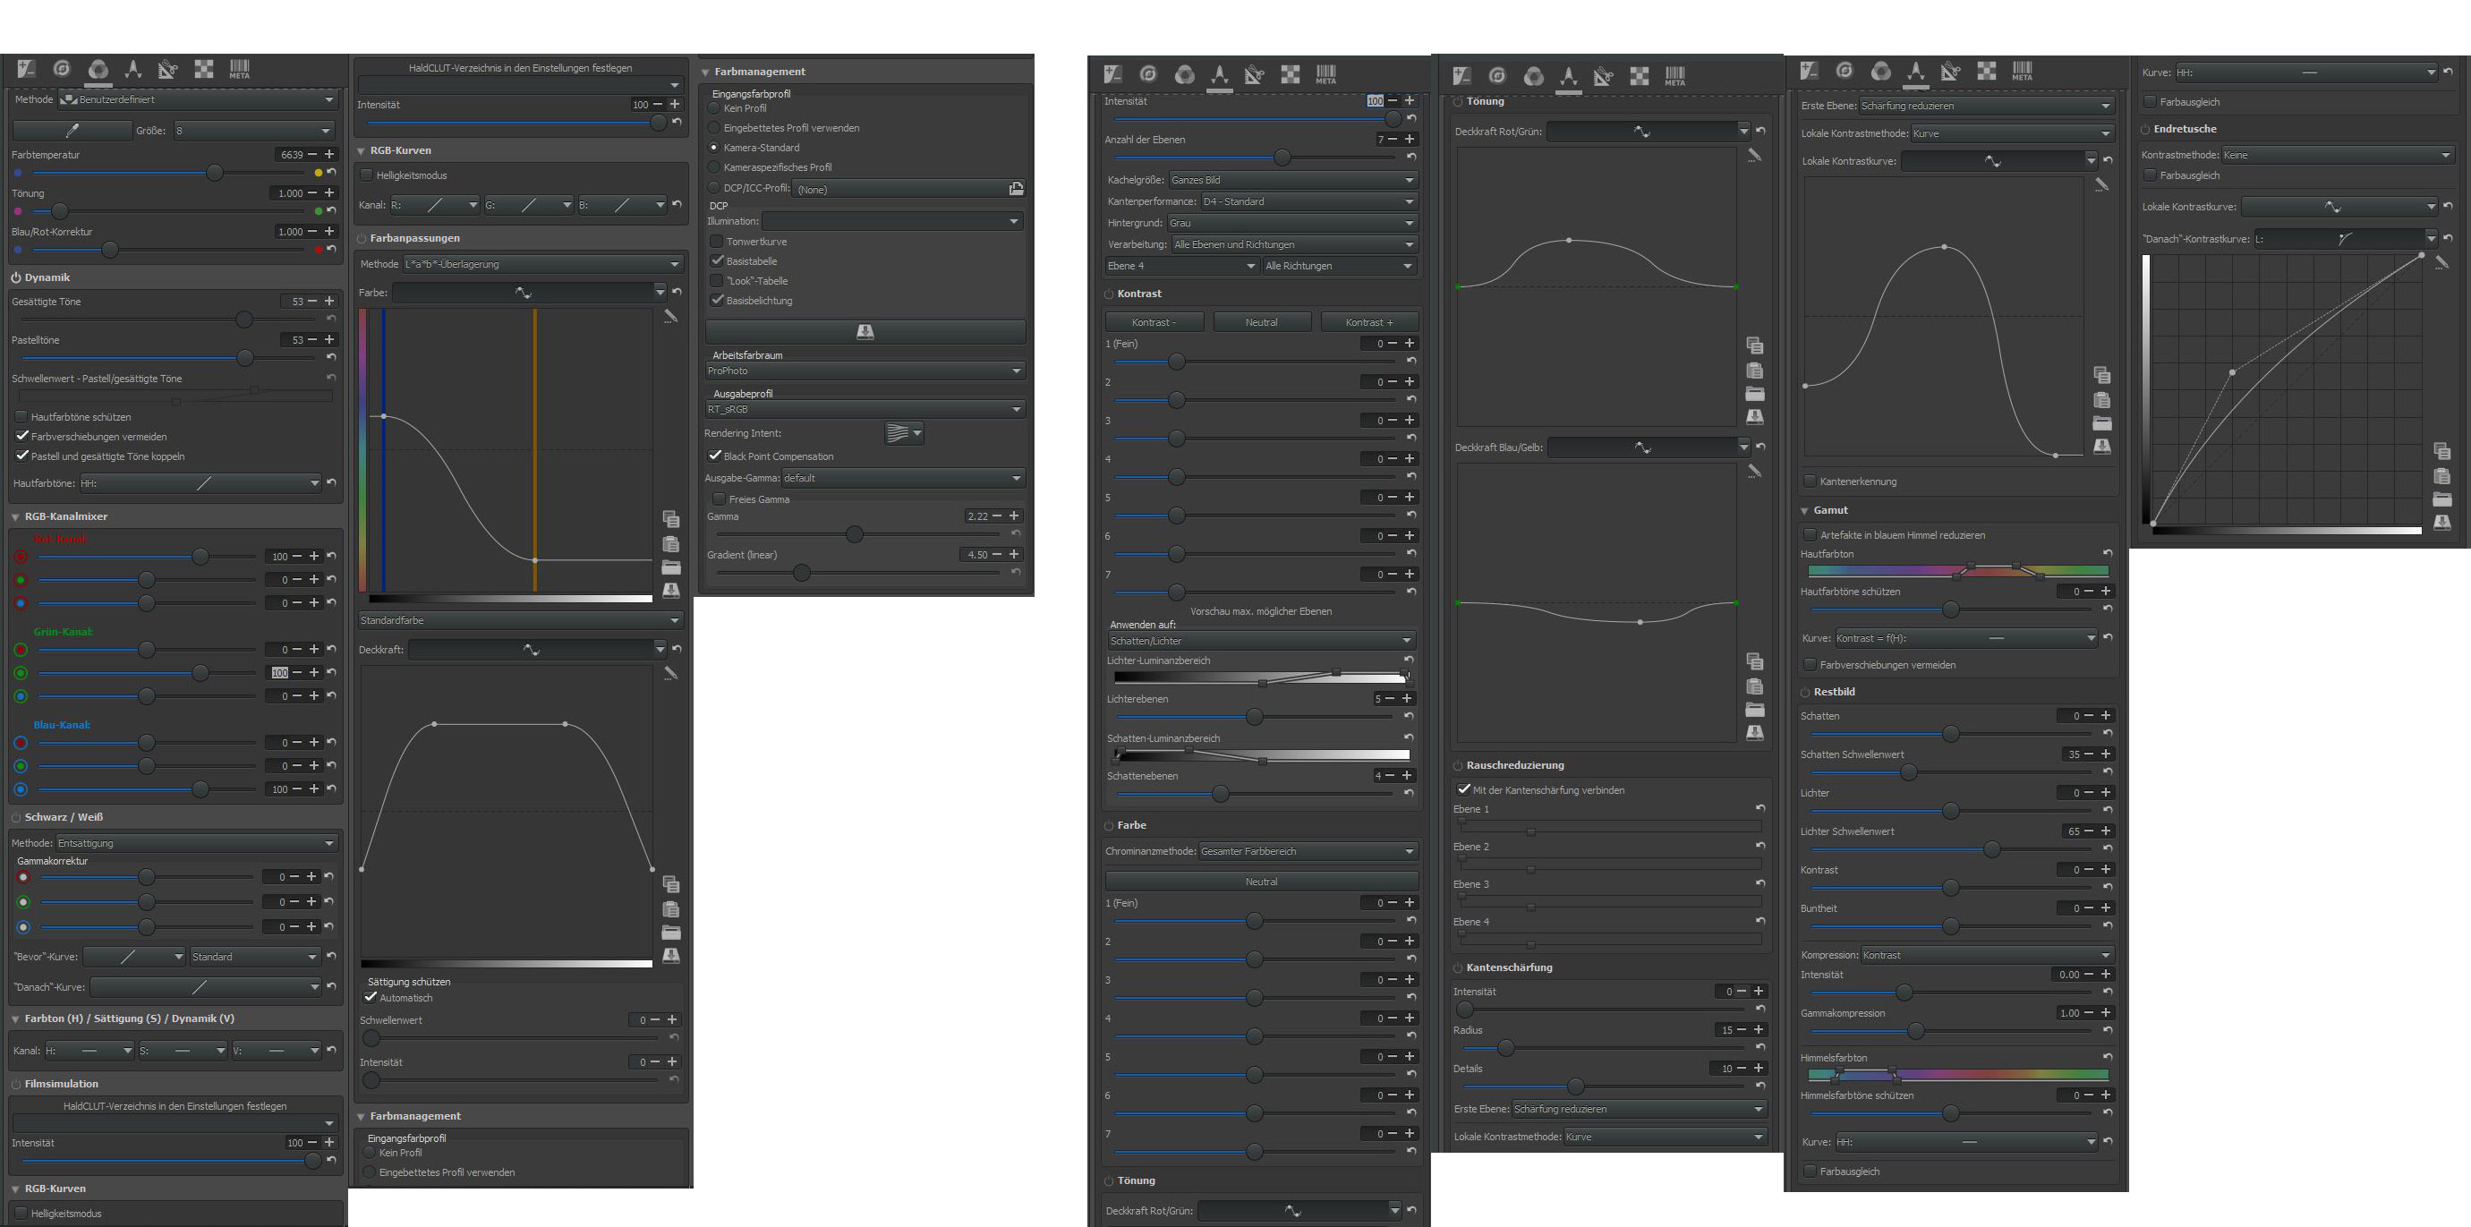Open the Kachelgröße dropdown showing Ganzes Bild
The image size is (2471, 1227).
coord(1292,179)
